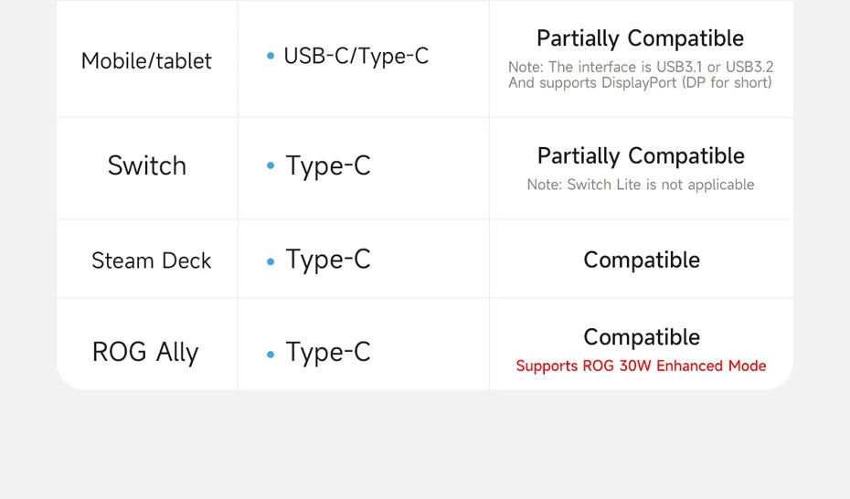Click the Compatible status for ROG Ally
850x499 pixels.
tap(642, 337)
